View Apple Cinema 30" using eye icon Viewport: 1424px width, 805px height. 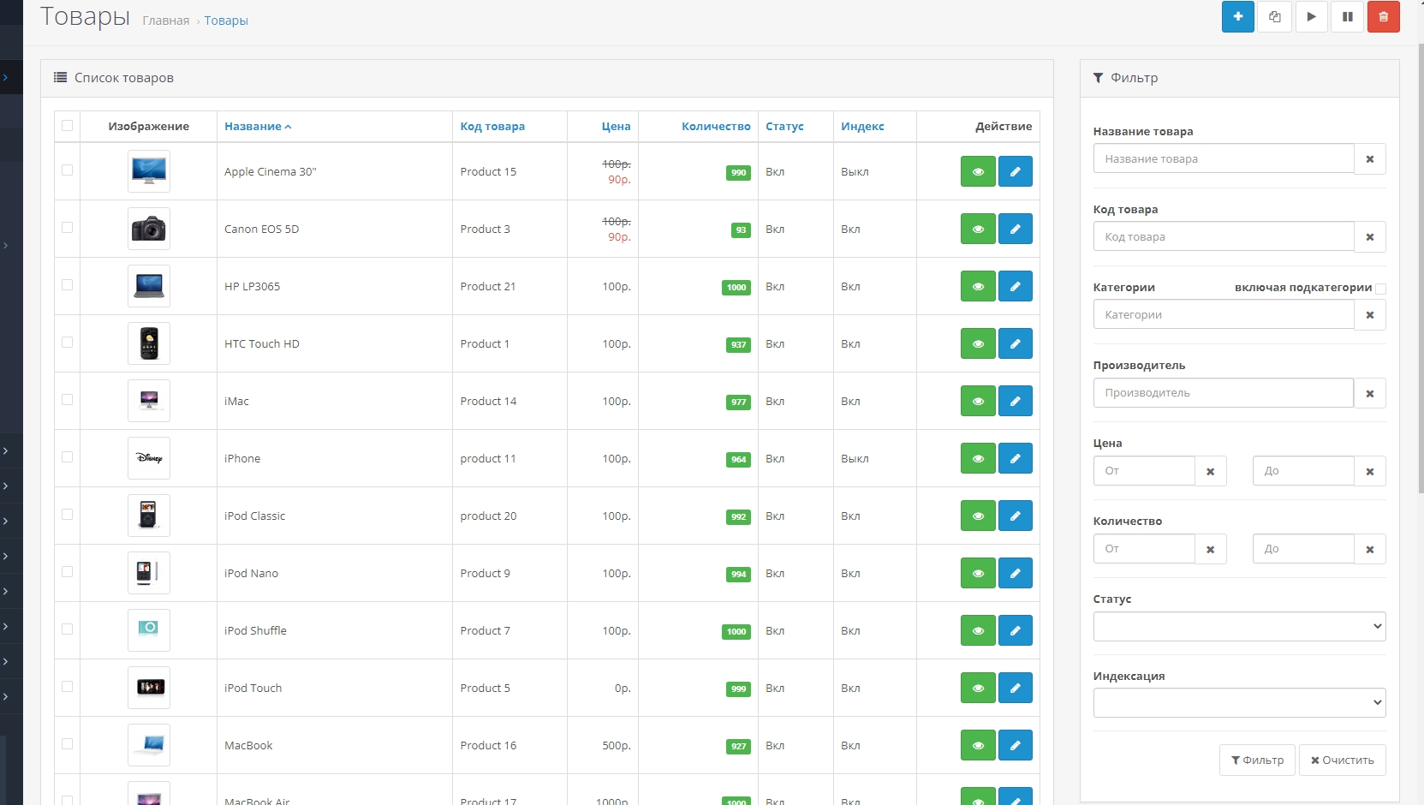pyautogui.click(x=978, y=171)
